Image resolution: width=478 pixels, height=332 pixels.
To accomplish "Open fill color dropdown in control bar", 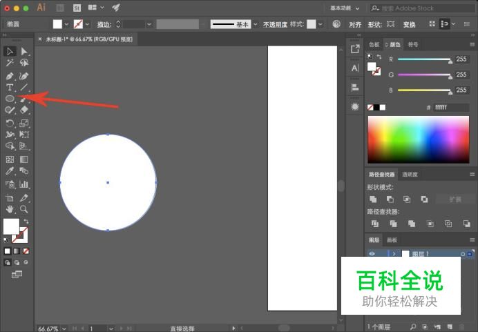I will (66, 24).
